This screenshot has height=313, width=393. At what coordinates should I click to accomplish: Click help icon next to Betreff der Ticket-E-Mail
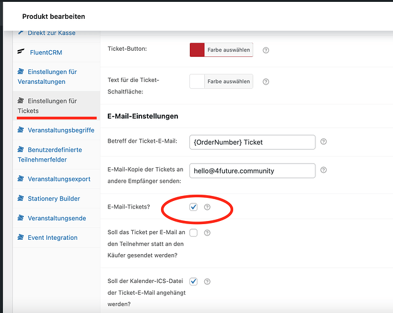[x=323, y=142]
